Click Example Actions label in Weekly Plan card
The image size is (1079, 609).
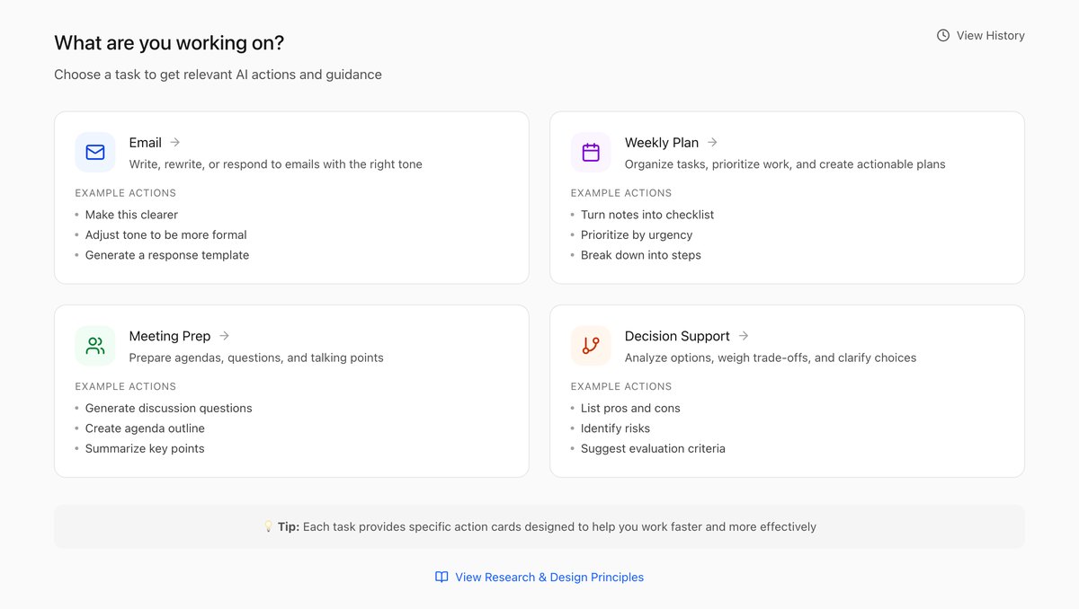(621, 193)
